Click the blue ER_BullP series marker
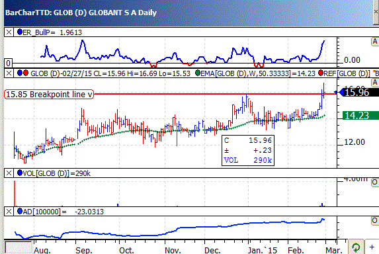The width and height of the screenshot is (379, 254). click(x=20, y=32)
